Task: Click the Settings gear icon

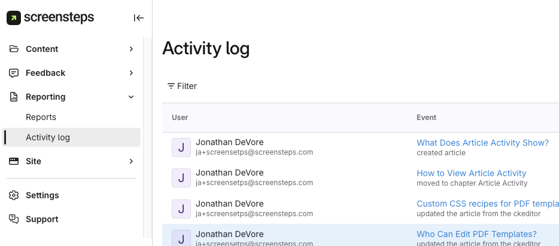Action: pos(14,195)
